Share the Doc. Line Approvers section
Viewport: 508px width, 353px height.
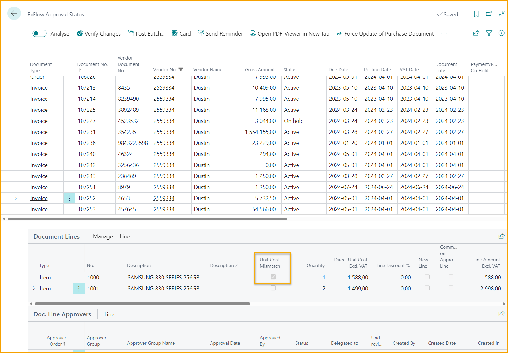pyautogui.click(x=501, y=314)
